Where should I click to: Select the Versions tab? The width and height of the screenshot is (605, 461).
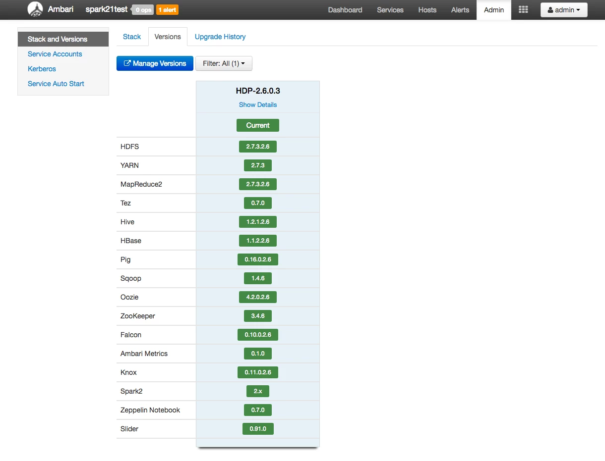pyautogui.click(x=168, y=37)
